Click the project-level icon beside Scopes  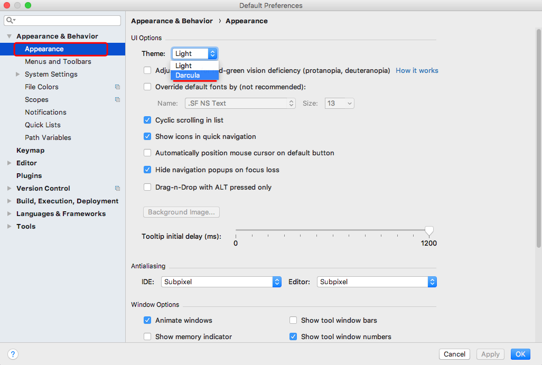coord(117,100)
